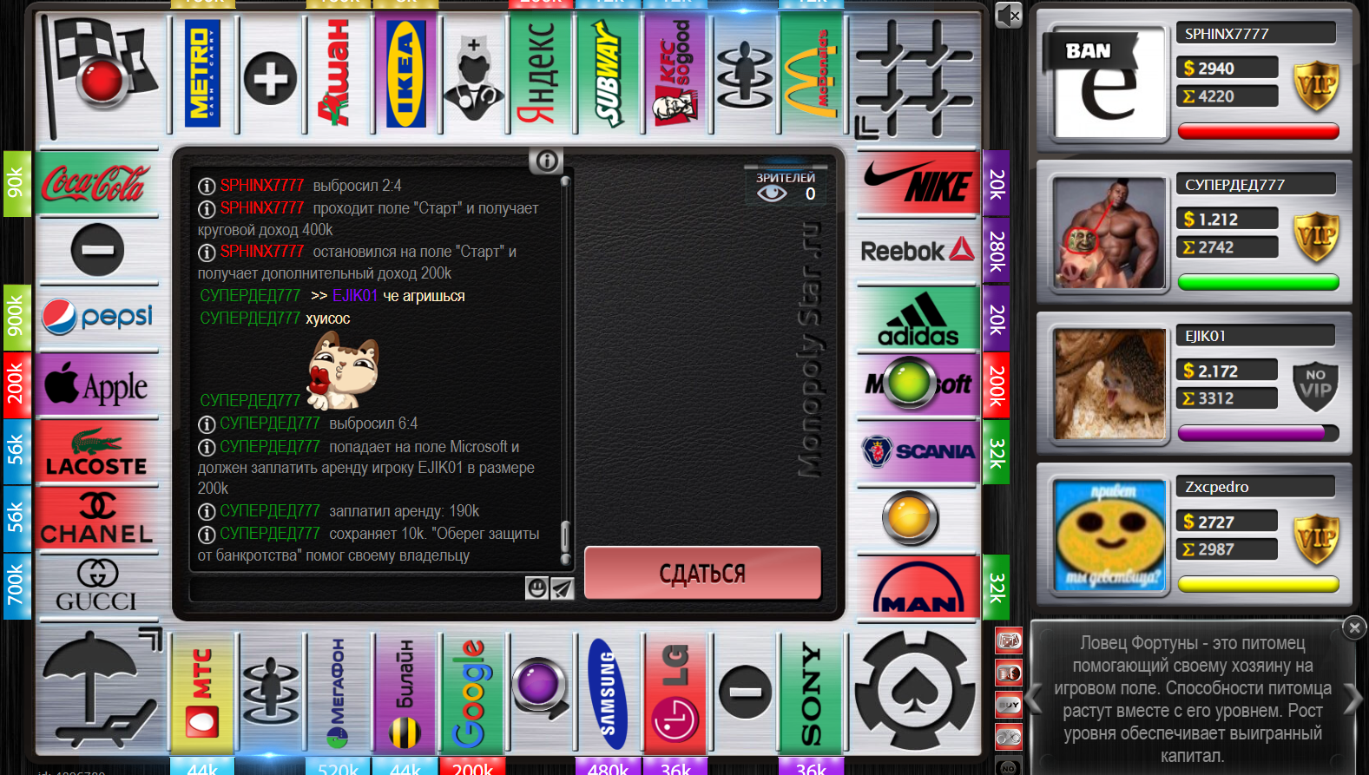Select the LG property cell
Image resolution: width=1369 pixels, height=775 pixels.
point(676,693)
